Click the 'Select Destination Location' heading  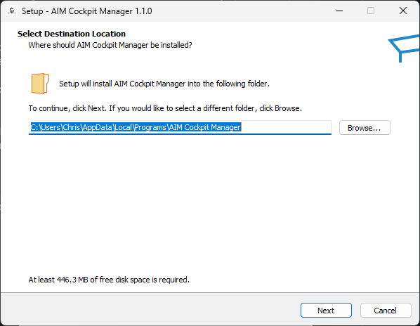pyautogui.click(x=72, y=34)
